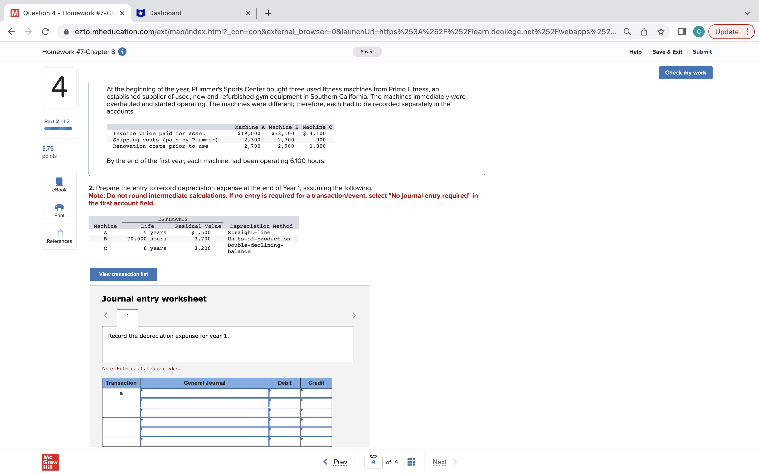Click the share icon in the address bar
Viewport: 759px width, 474px height.
click(644, 31)
